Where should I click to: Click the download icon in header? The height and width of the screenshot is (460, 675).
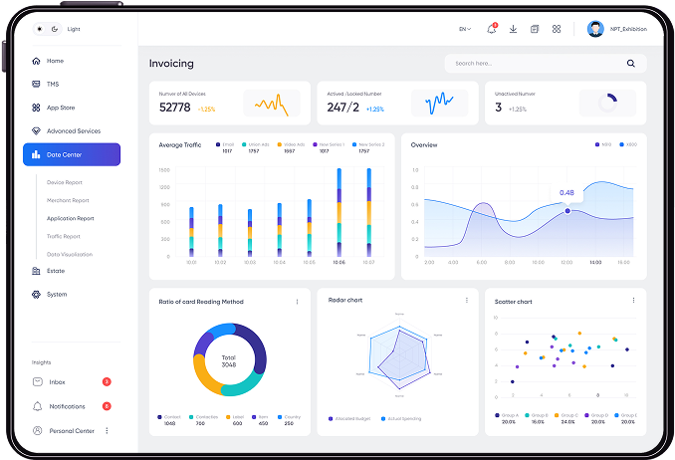point(513,29)
